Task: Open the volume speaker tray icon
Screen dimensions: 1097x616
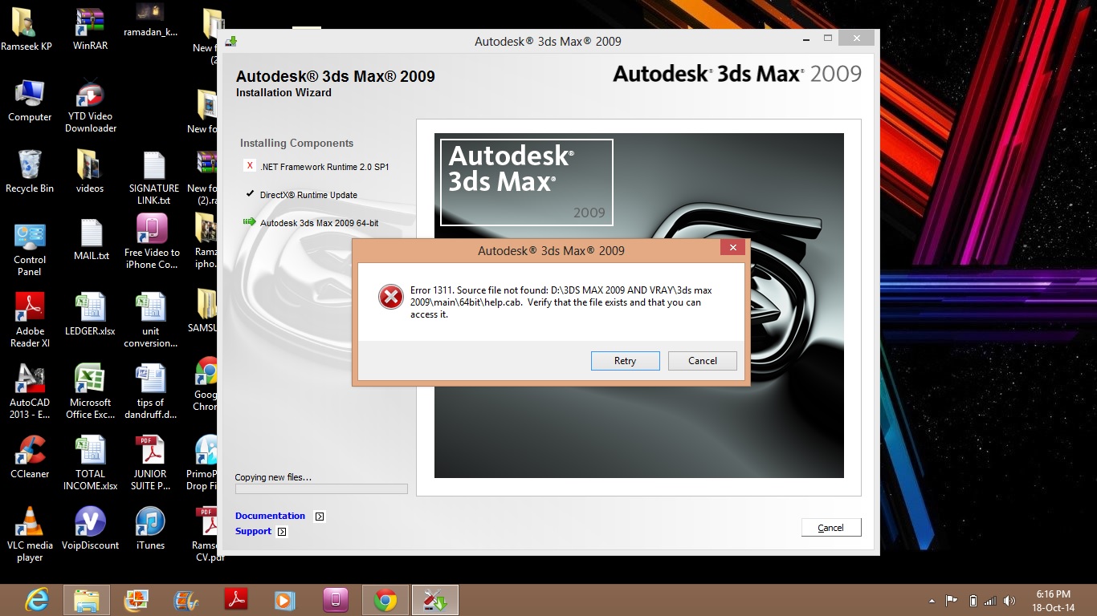Action: pyautogui.click(x=1009, y=601)
